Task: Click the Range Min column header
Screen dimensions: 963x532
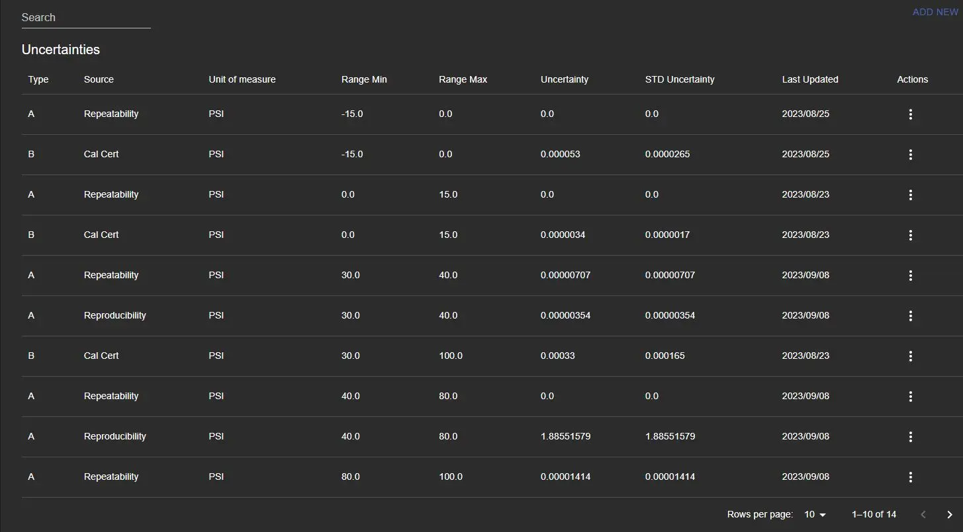Action: [364, 79]
